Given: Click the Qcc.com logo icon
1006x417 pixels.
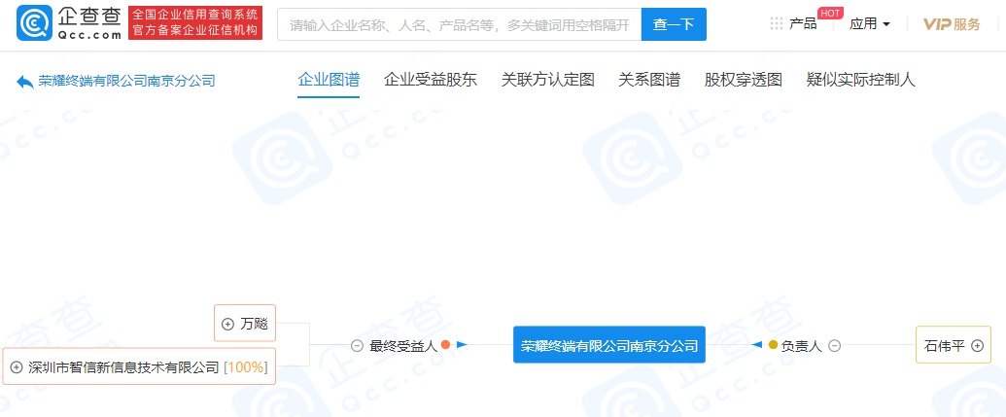Looking at the screenshot, I should click(35, 23).
